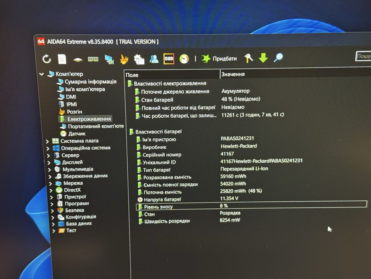Image resolution: width=371 pixels, height=279 pixels.
Task: Open the Програми tree category
Action: 73,203
